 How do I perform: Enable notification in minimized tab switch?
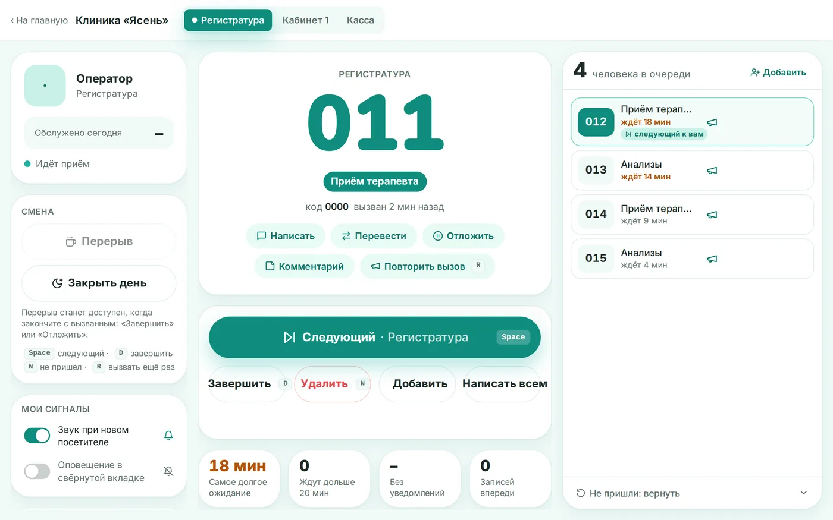click(x=37, y=471)
